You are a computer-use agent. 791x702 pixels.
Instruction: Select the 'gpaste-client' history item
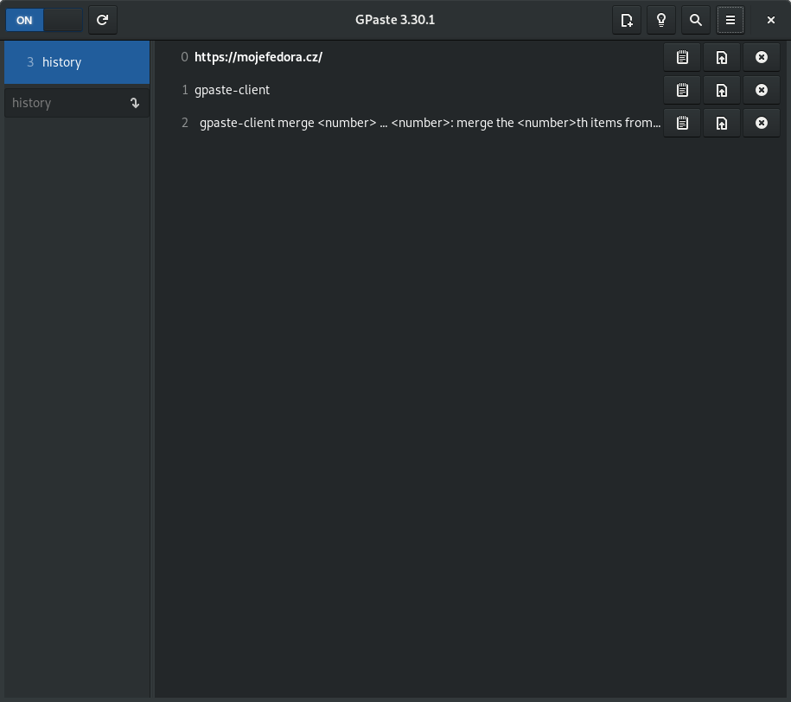click(233, 90)
